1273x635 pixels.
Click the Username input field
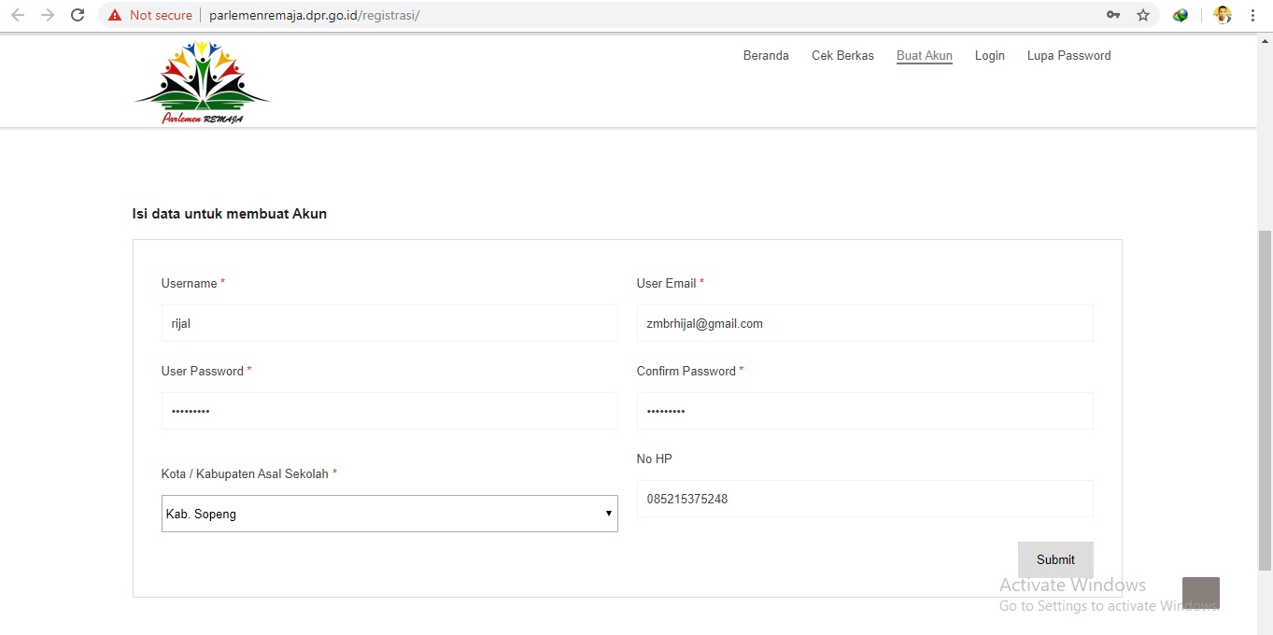(389, 323)
